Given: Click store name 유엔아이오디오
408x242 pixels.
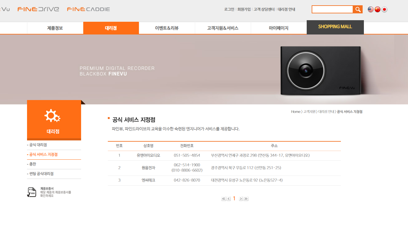Looking at the screenshot, I should pos(149,155).
